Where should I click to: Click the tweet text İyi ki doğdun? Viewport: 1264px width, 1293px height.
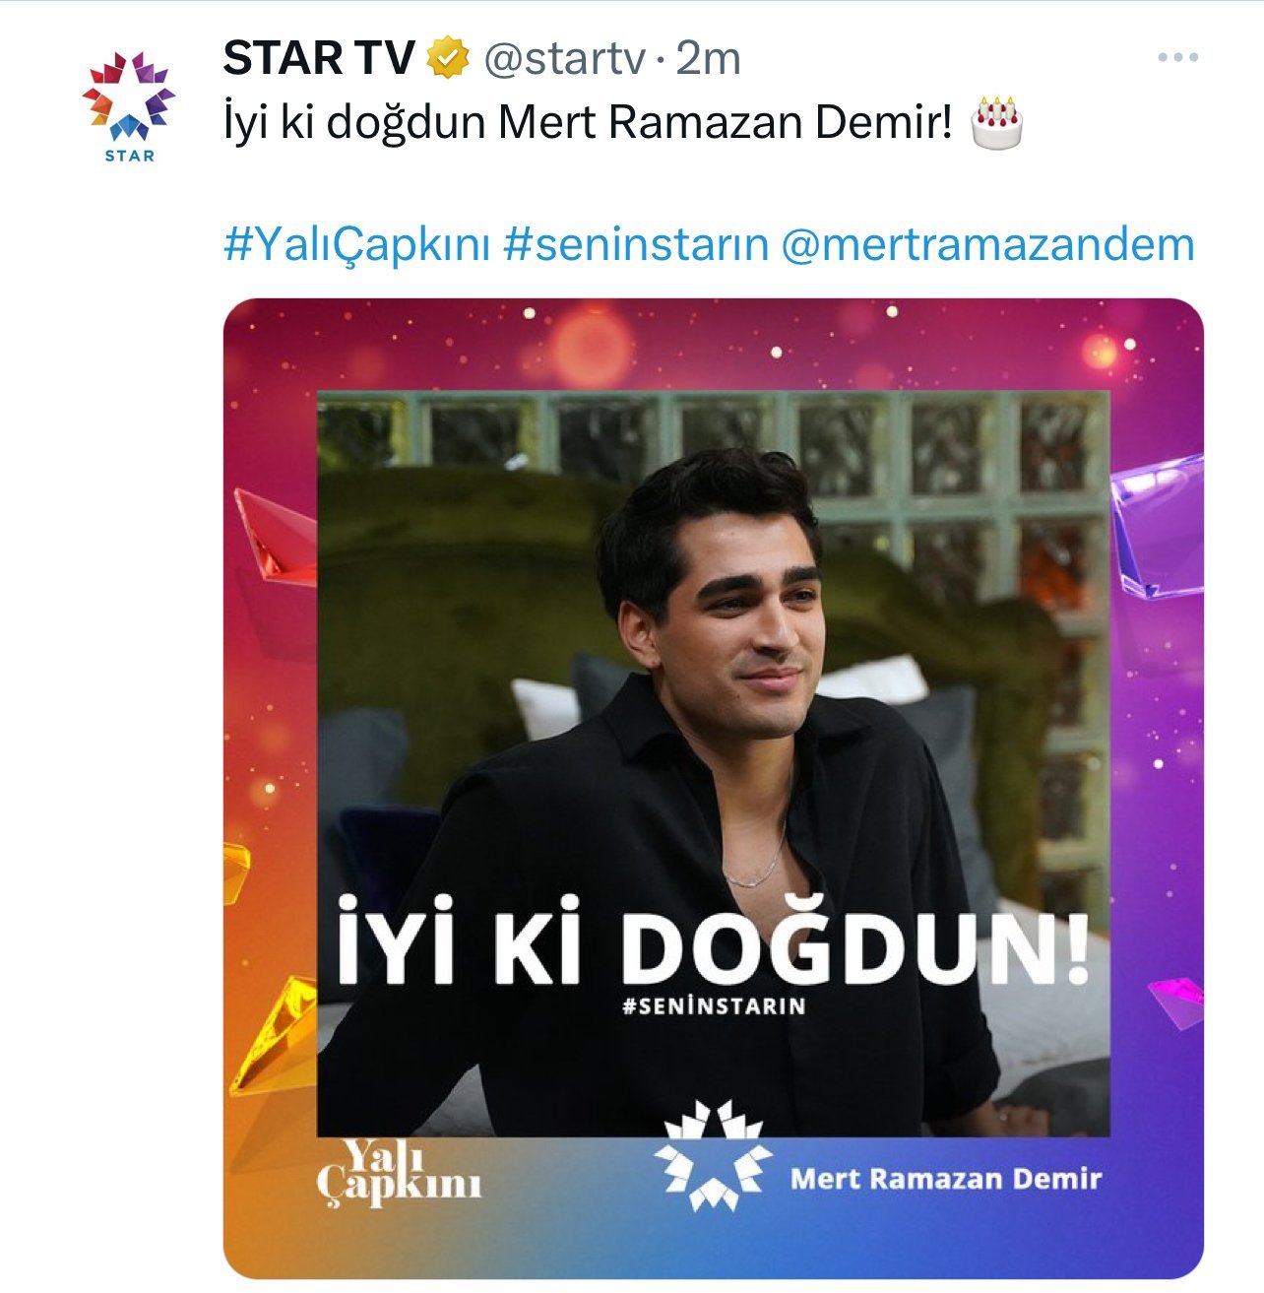(x=355, y=123)
